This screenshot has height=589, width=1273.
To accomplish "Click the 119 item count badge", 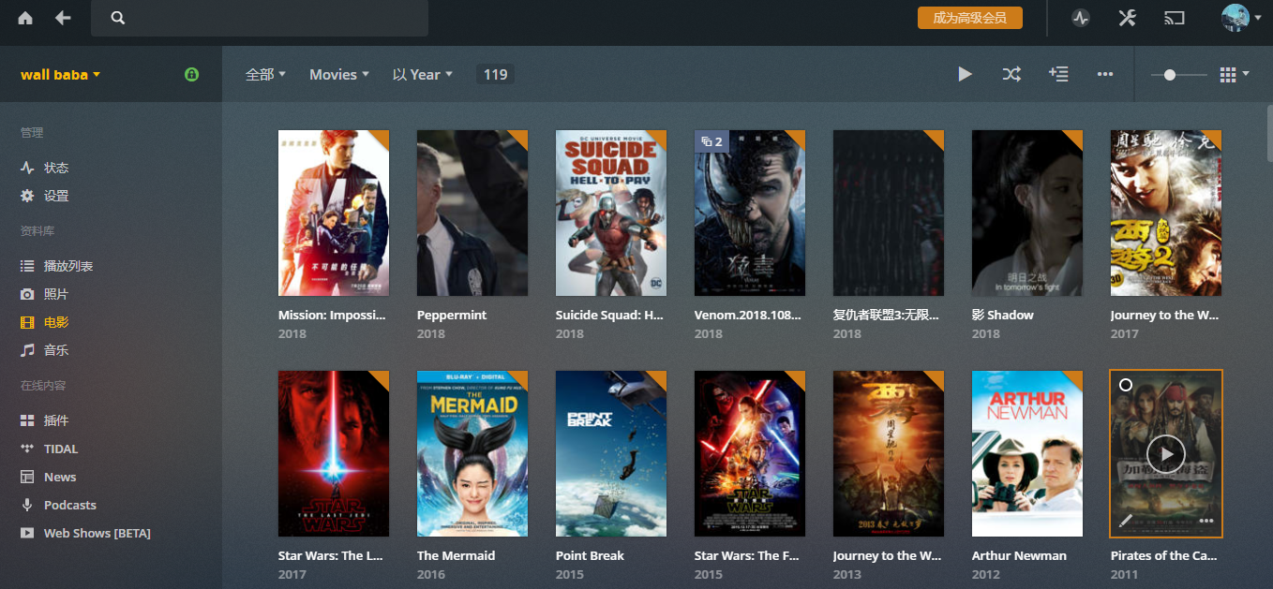I will 495,74.
